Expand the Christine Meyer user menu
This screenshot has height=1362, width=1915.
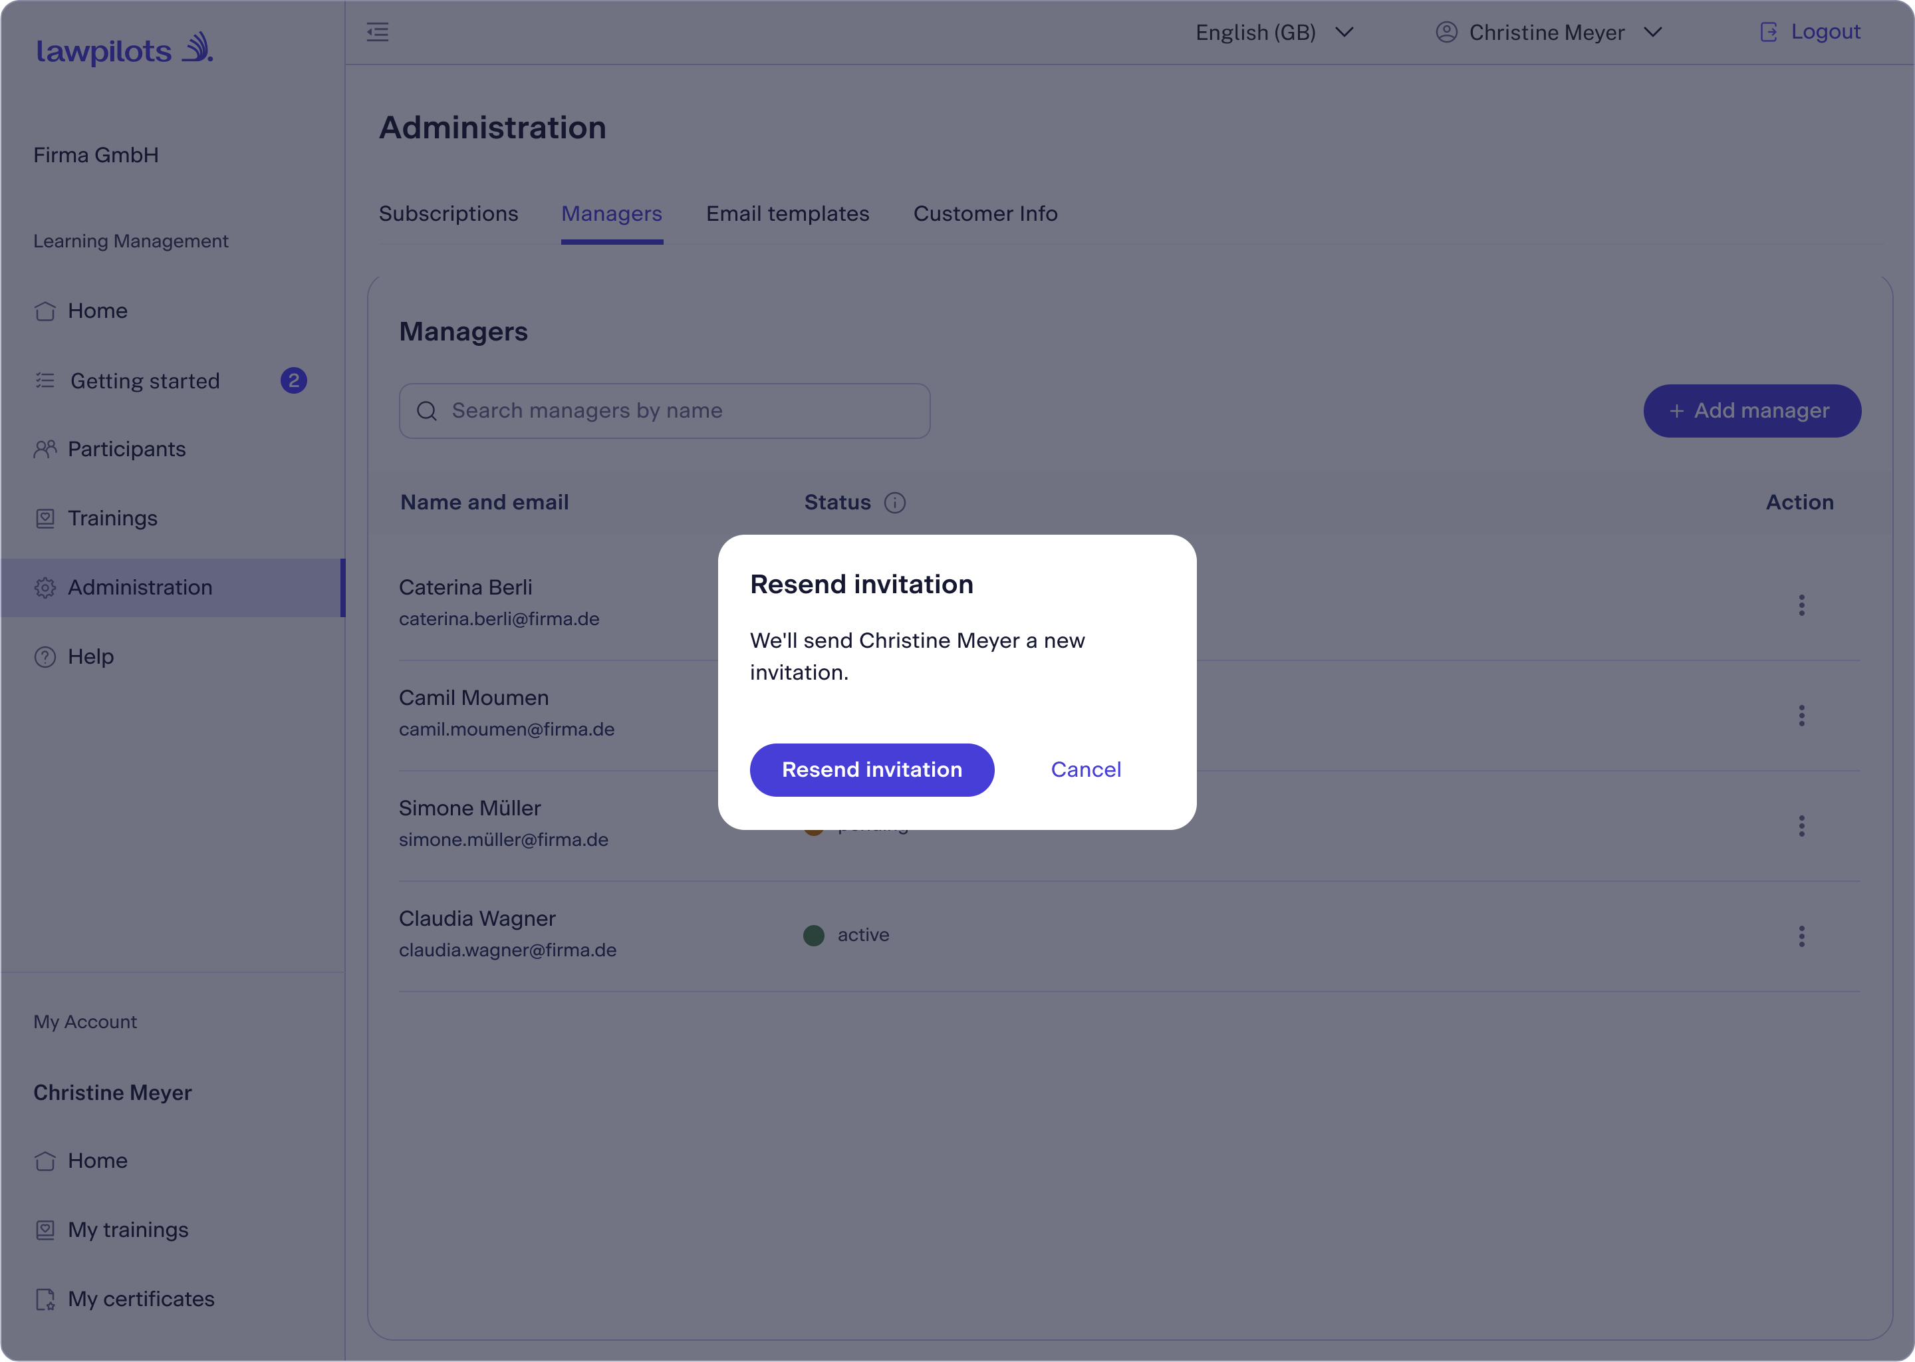click(x=1549, y=33)
